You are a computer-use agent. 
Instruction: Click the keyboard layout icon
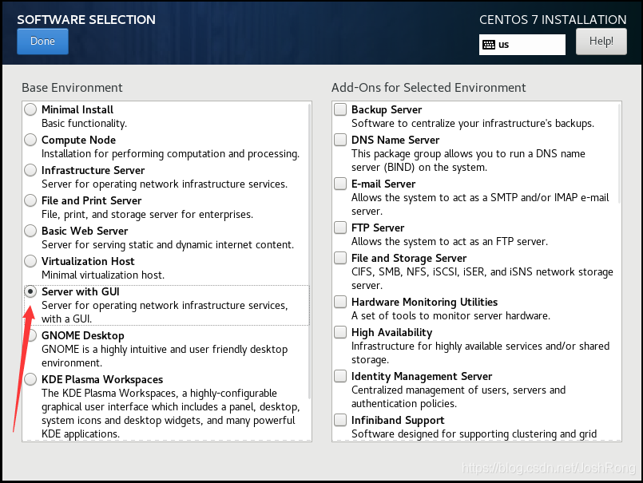click(x=489, y=45)
